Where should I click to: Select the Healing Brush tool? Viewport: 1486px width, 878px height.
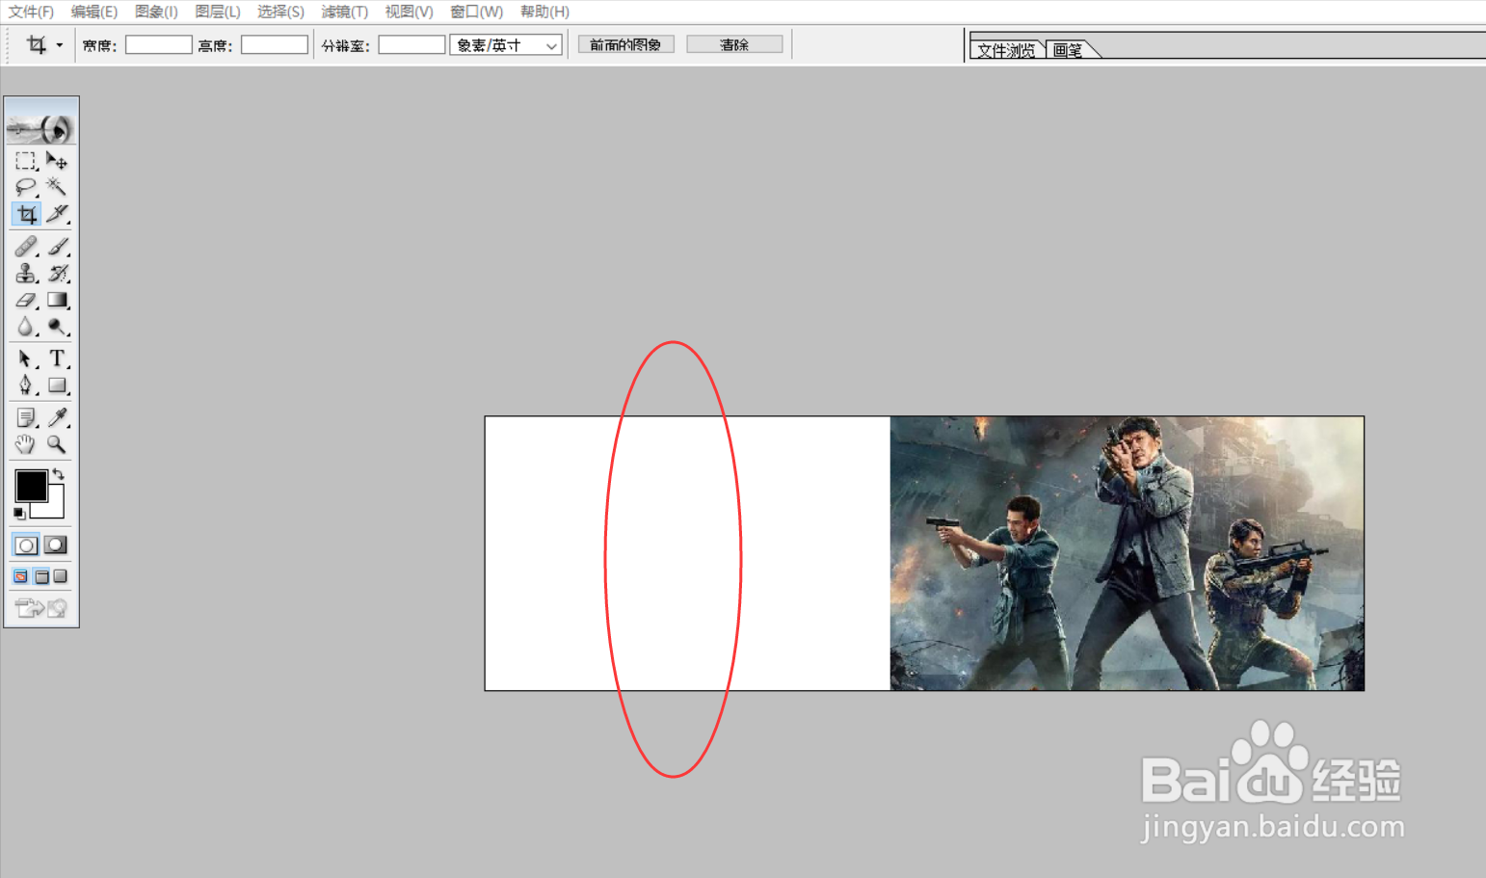[26, 247]
